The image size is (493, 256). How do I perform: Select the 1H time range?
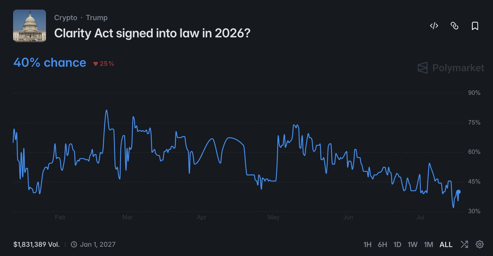coord(368,245)
